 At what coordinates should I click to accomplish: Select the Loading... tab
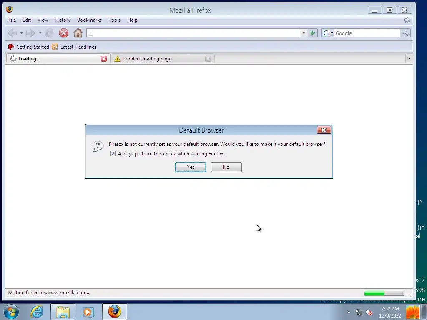point(58,59)
